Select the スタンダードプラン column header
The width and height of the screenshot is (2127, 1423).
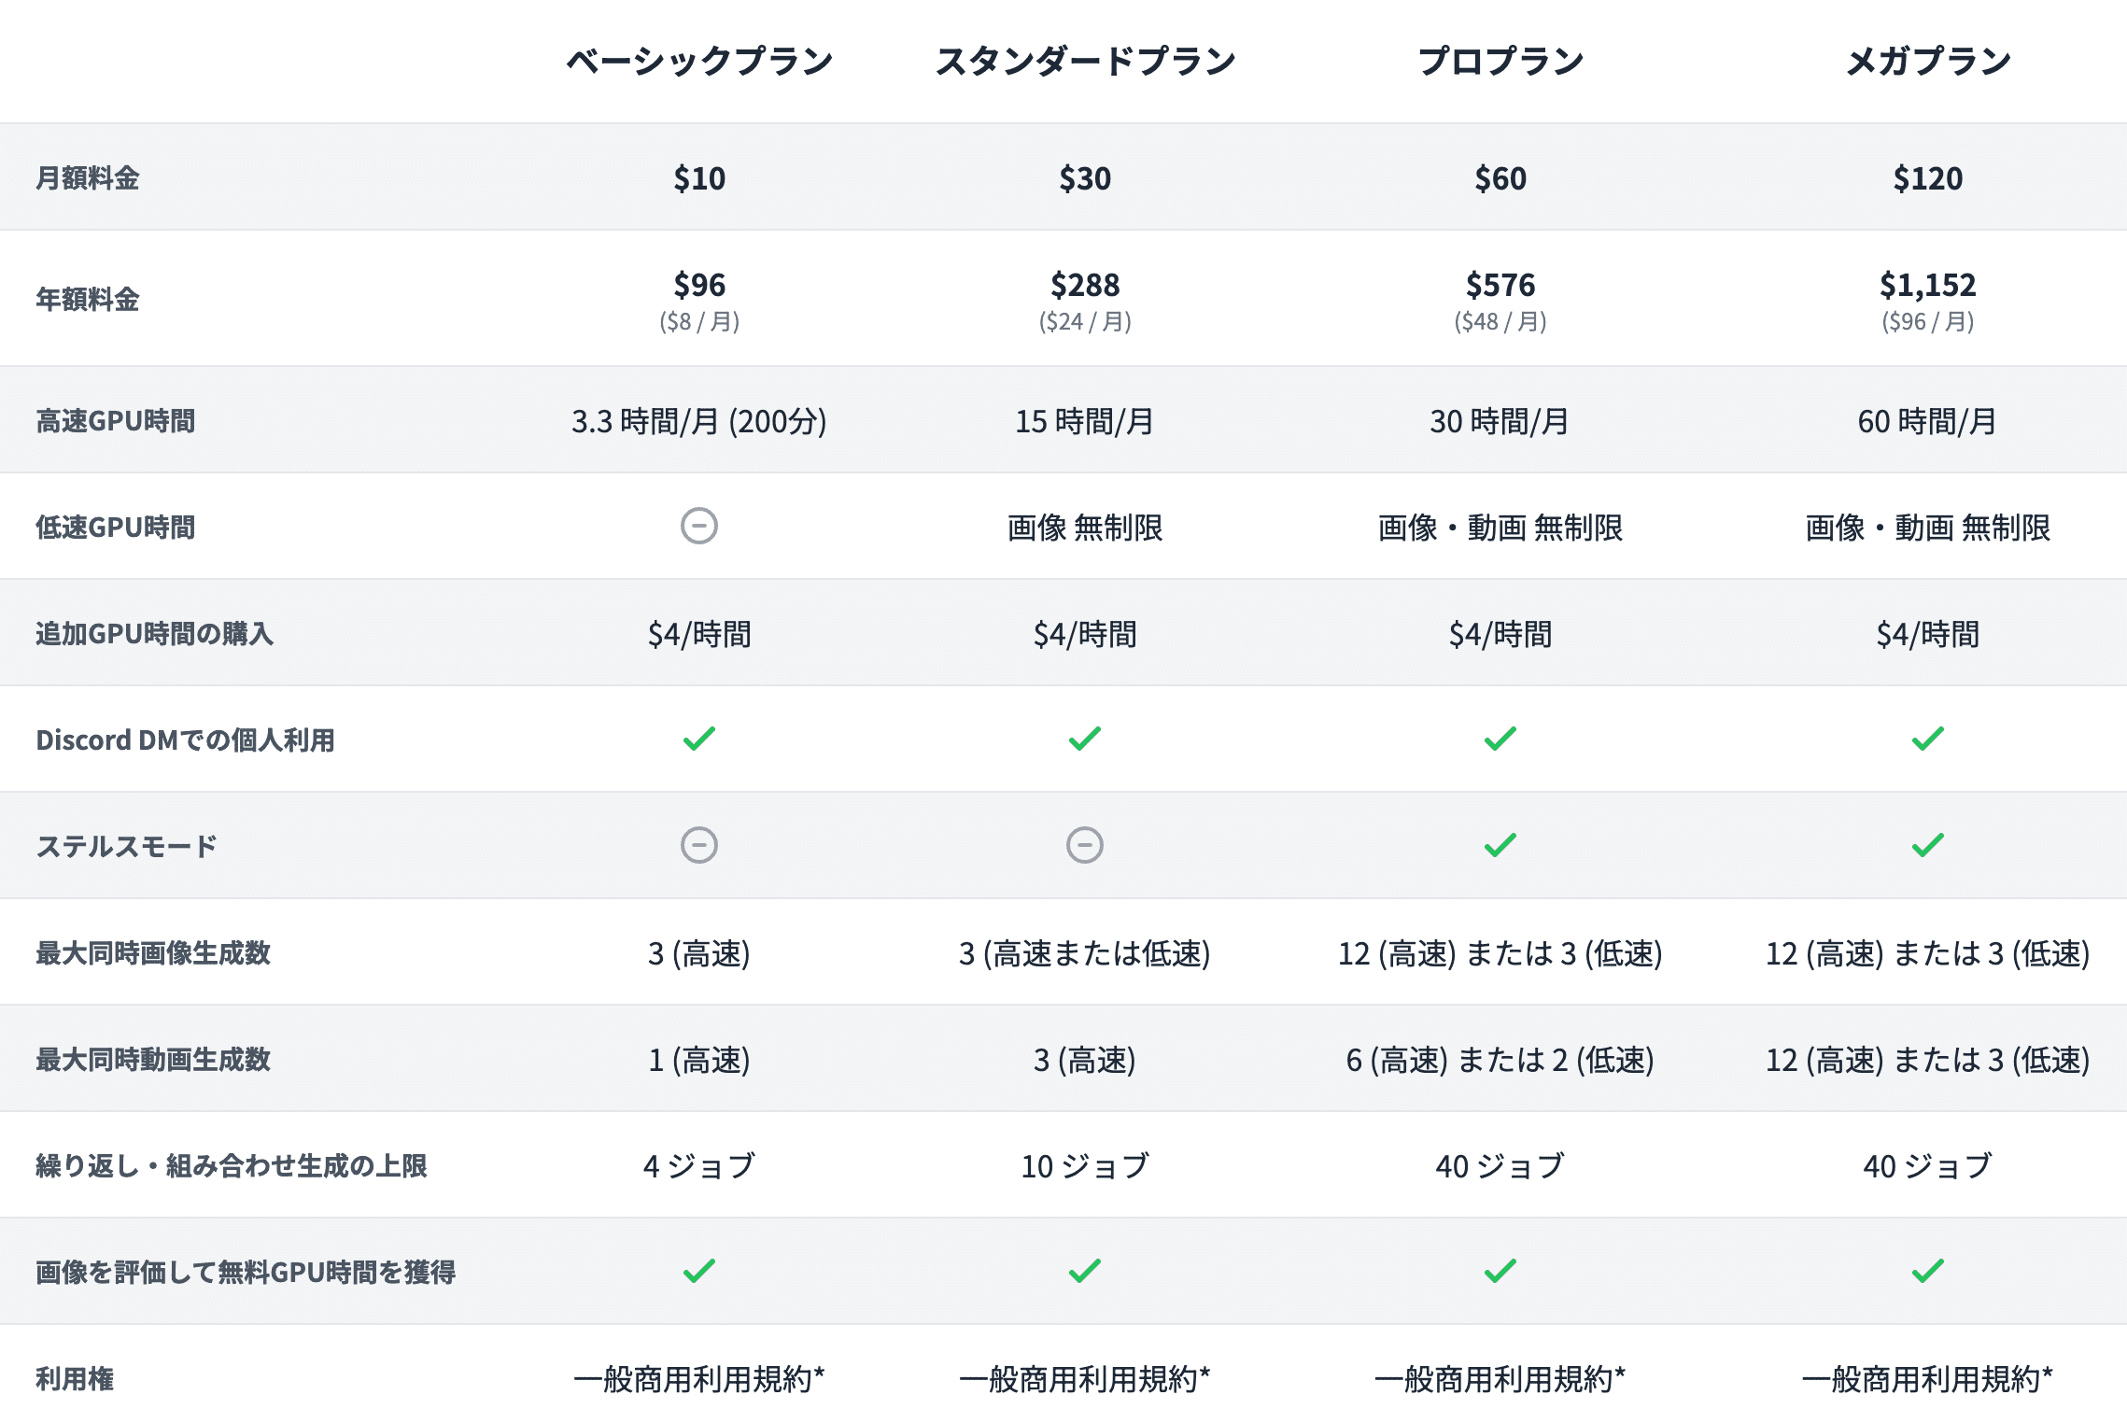[x=1085, y=62]
